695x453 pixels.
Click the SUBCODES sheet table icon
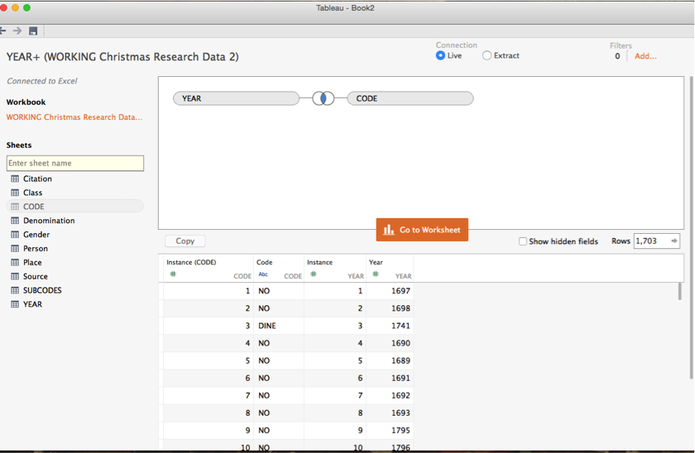pyautogui.click(x=15, y=290)
